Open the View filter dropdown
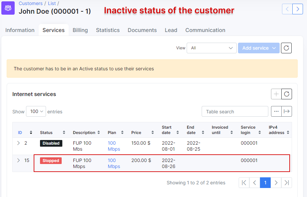This screenshot has width=307, height=197. 211,48
